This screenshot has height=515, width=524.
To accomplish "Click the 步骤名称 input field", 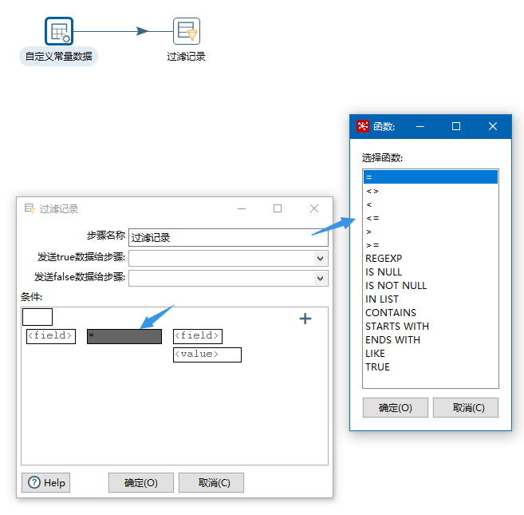I will click(x=228, y=238).
